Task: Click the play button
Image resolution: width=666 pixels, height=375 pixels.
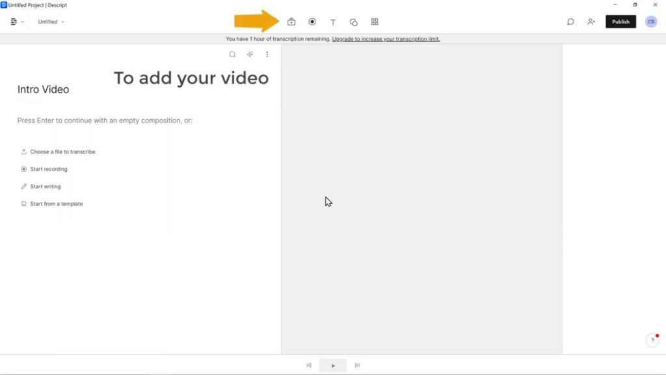Action: click(333, 365)
